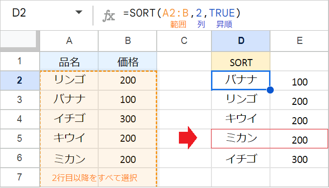
Task: Click the 品名 header cell
Action: [69, 61]
